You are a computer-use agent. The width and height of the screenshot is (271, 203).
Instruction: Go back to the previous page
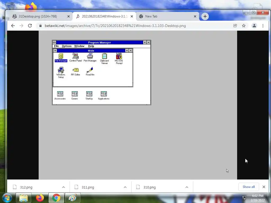click(x=13, y=26)
